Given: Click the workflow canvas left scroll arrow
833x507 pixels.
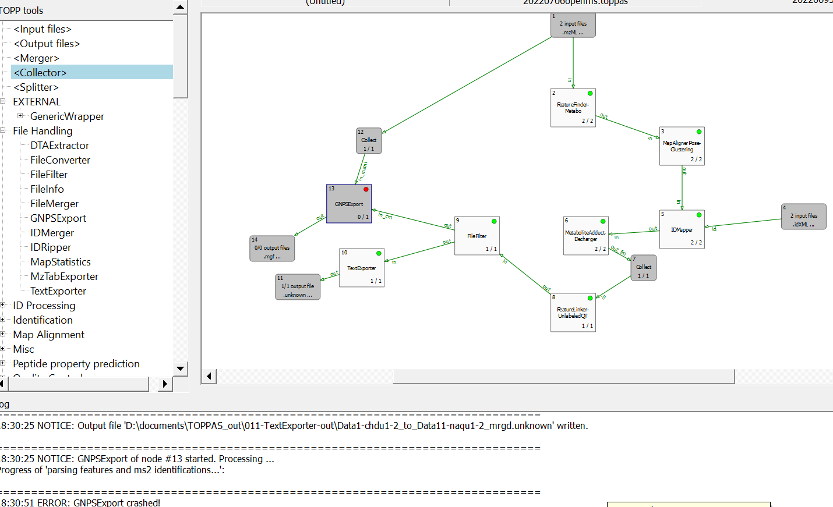Looking at the screenshot, I should (x=209, y=377).
